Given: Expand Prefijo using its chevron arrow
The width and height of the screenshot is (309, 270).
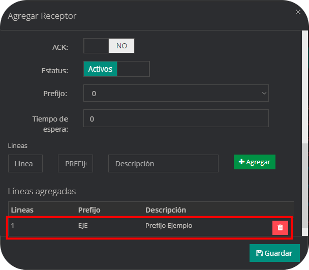Looking at the screenshot, I should pyautogui.click(x=264, y=94).
